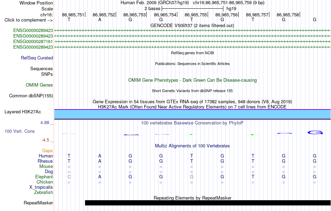Screen dimensions: 331x211
Task: Click the Elephant species label
Action: [x=44, y=177]
